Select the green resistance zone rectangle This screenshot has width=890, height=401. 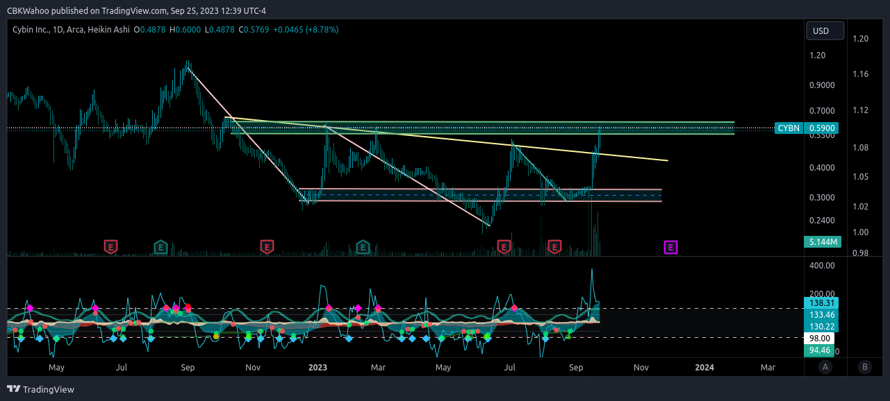point(482,128)
